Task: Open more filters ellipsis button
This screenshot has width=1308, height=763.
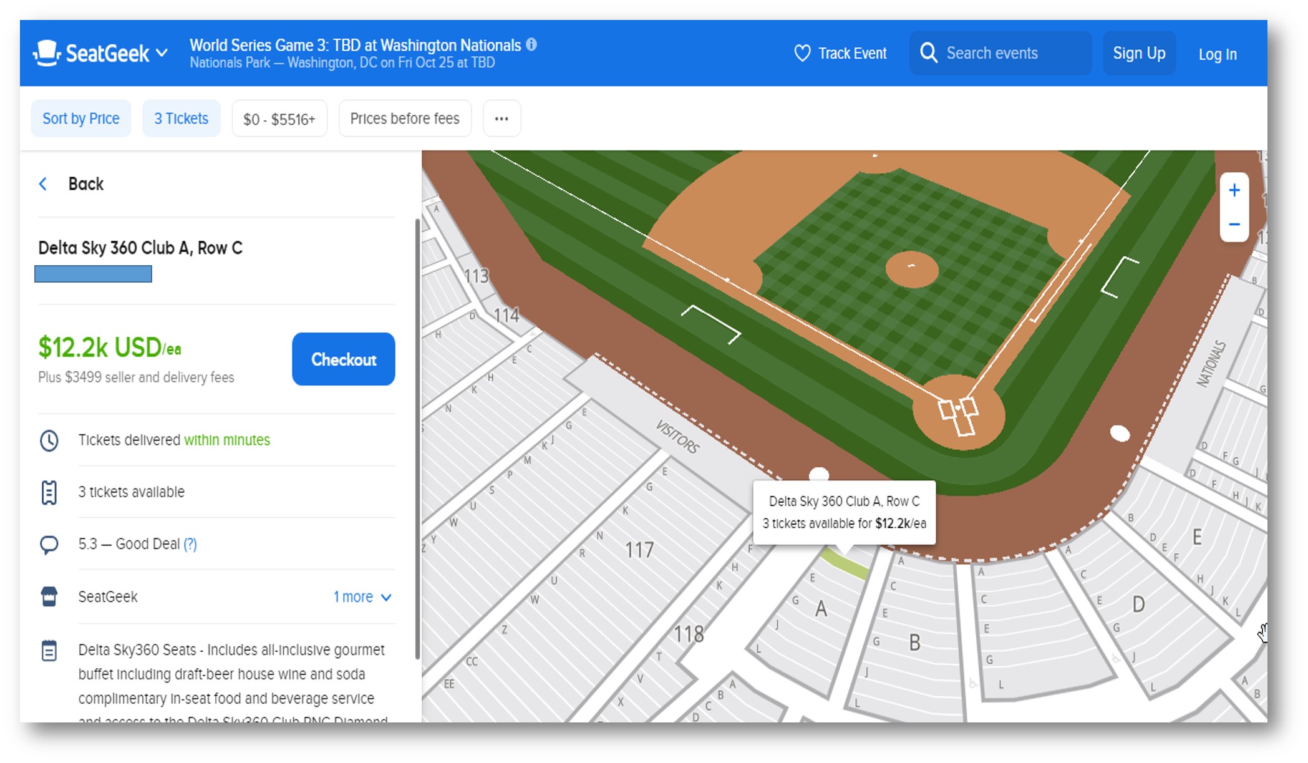Action: (x=501, y=119)
